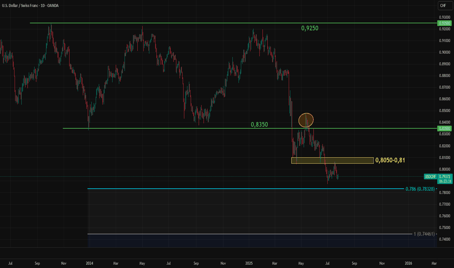Click the 0.82000 price scale value

(x=444, y=146)
